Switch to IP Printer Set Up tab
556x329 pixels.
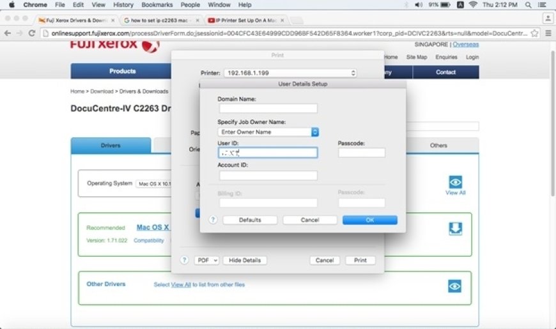point(245,20)
